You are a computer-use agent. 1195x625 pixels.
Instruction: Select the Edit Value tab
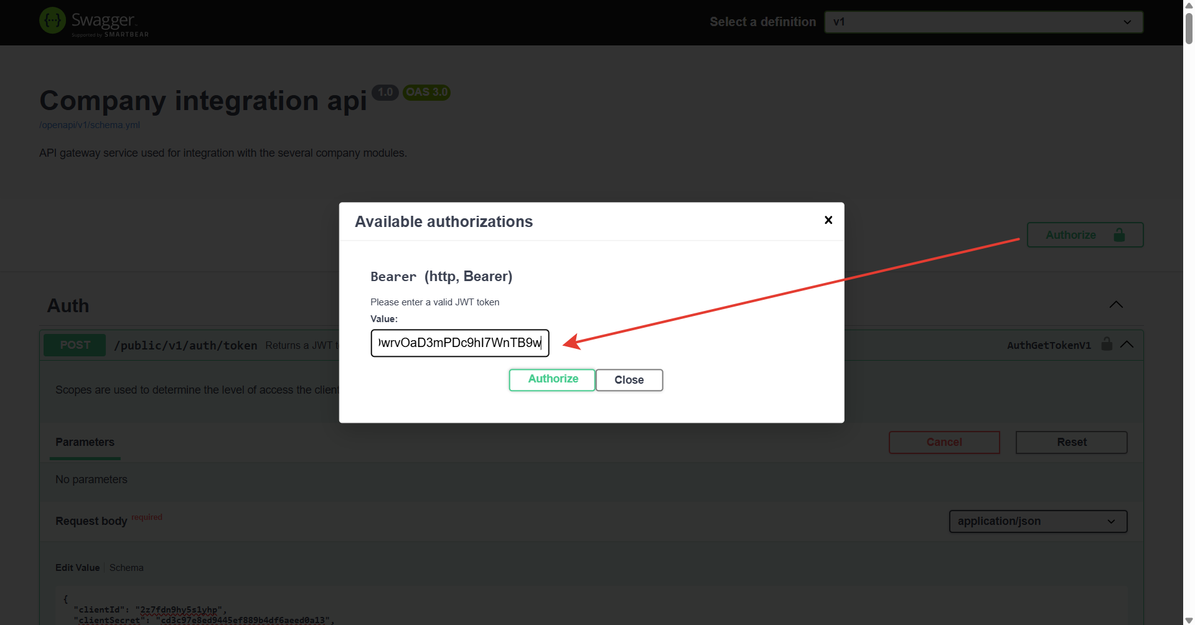[77, 568]
